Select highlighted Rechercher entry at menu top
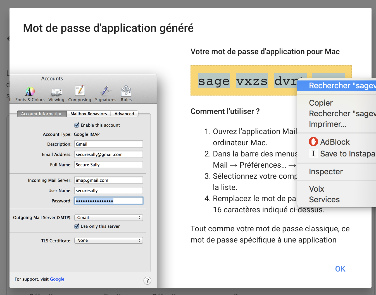376x295 pixels. click(x=337, y=85)
